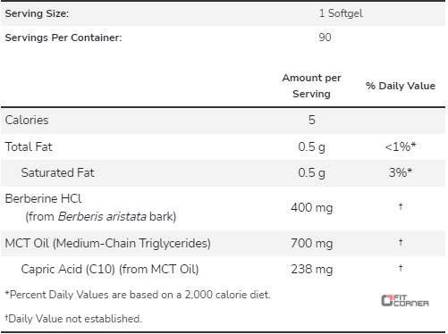Image resolution: width=448 pixels, height=334 pixels.
Task: Click the Daily Value not established footnote
Action: tap(73, 319)
